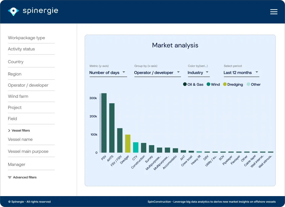Click the turquoise CTV bar

coord(136,147)
